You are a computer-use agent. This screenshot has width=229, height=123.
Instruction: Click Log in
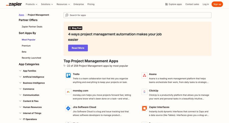coord(206,4)
